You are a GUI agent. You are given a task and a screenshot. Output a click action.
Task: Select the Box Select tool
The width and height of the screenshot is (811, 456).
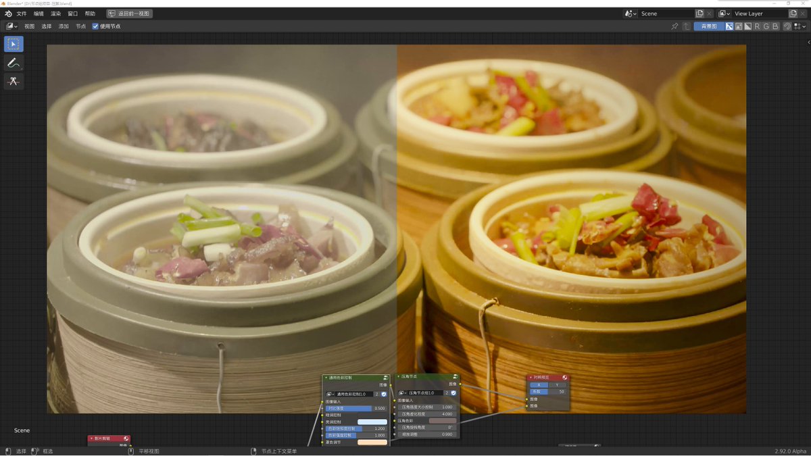point(14,44)
